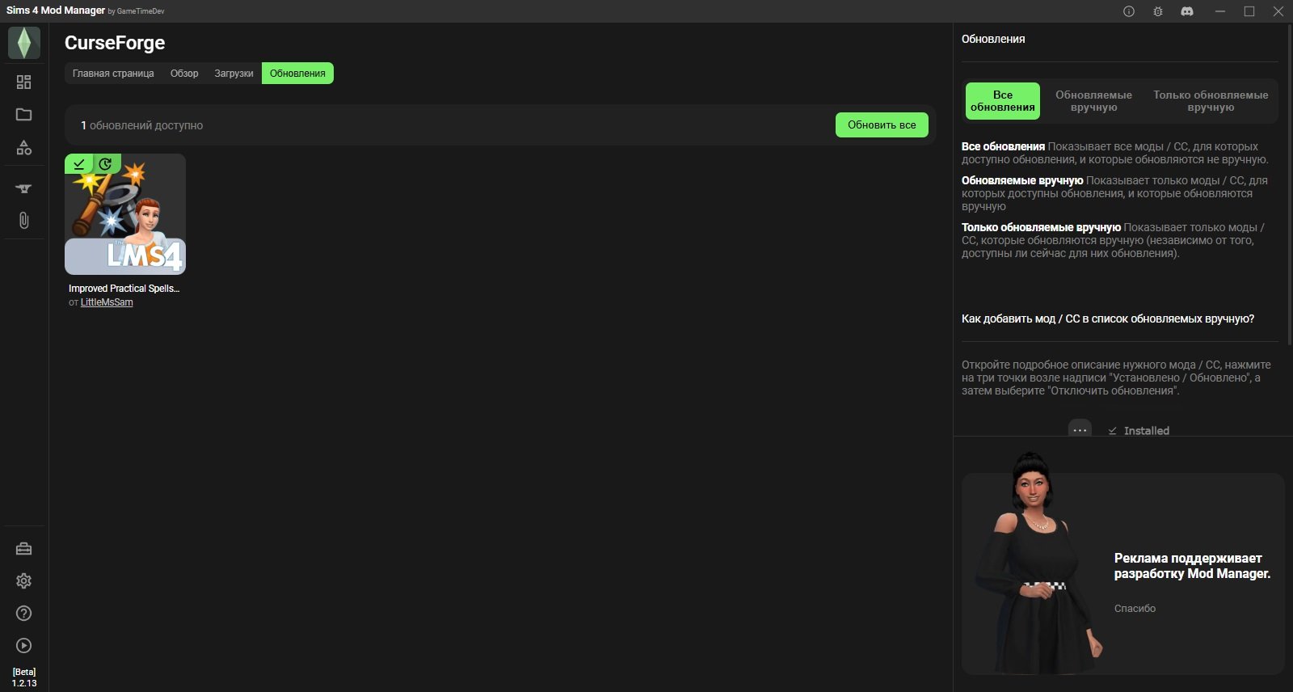Click the info icon in title bar

tap(1129, 11)
